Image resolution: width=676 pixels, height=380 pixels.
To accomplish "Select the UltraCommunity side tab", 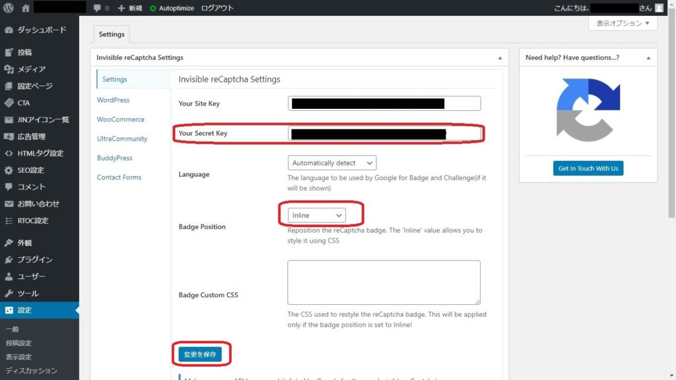I will pos(122,139).
